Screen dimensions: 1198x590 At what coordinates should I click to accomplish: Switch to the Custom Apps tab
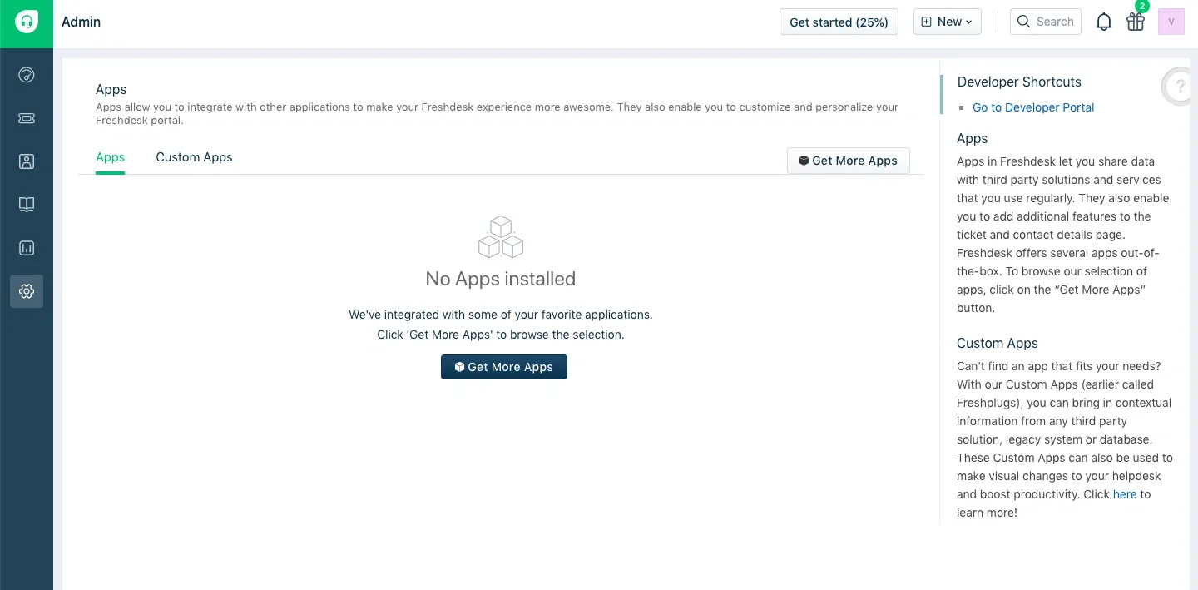pos(194,157)
